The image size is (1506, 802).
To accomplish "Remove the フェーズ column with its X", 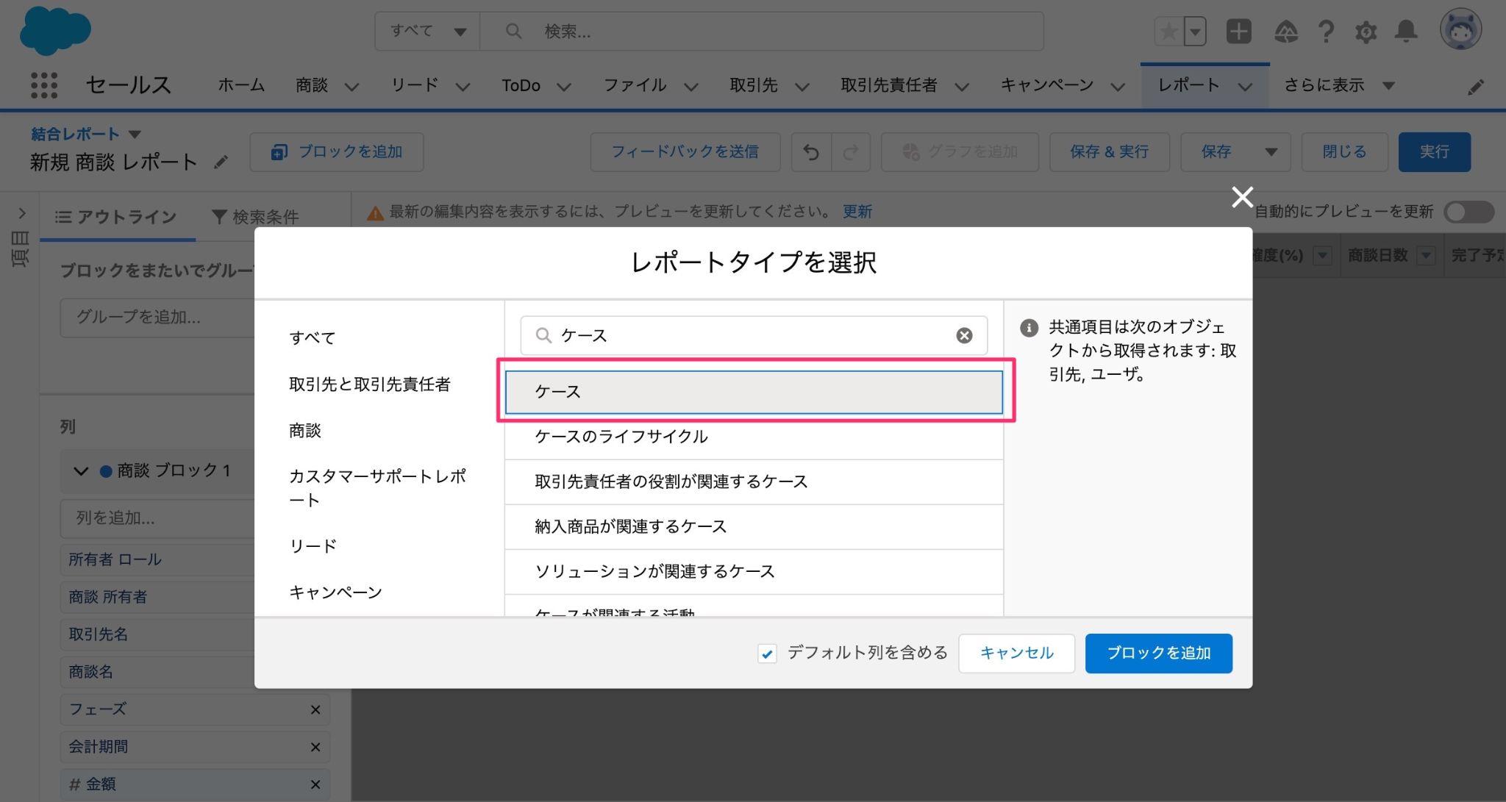I will pos(315,709).
